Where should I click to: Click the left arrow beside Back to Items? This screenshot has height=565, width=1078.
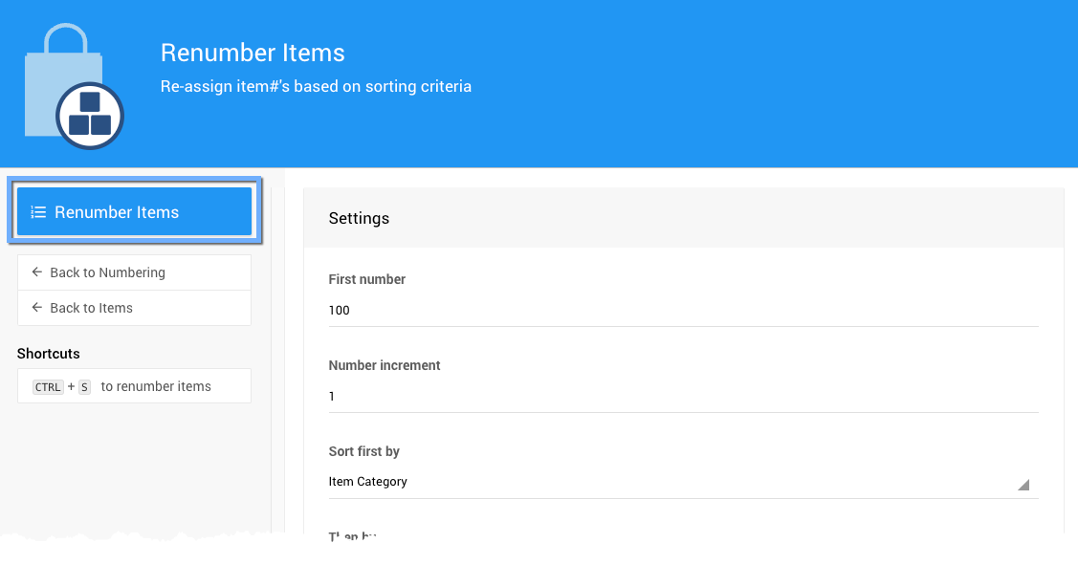tap(37, 308)
